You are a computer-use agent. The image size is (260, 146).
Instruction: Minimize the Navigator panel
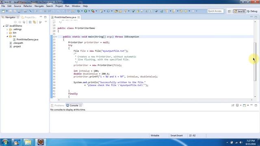tap(41, 17)
